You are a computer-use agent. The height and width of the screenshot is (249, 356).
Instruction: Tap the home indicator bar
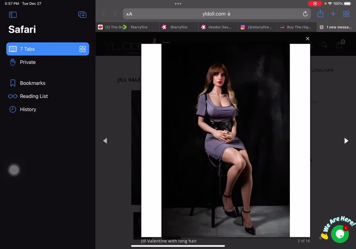click(x=178, y=246)
